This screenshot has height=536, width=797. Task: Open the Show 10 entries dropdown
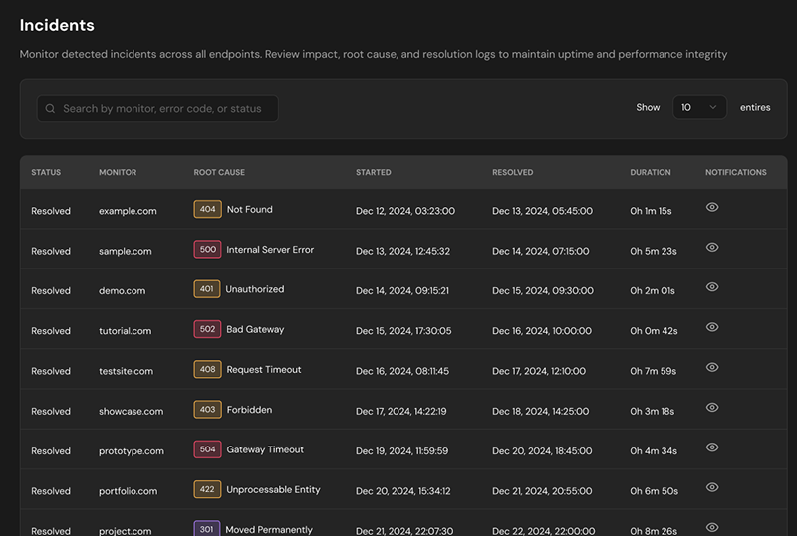[x=699, y=107]
